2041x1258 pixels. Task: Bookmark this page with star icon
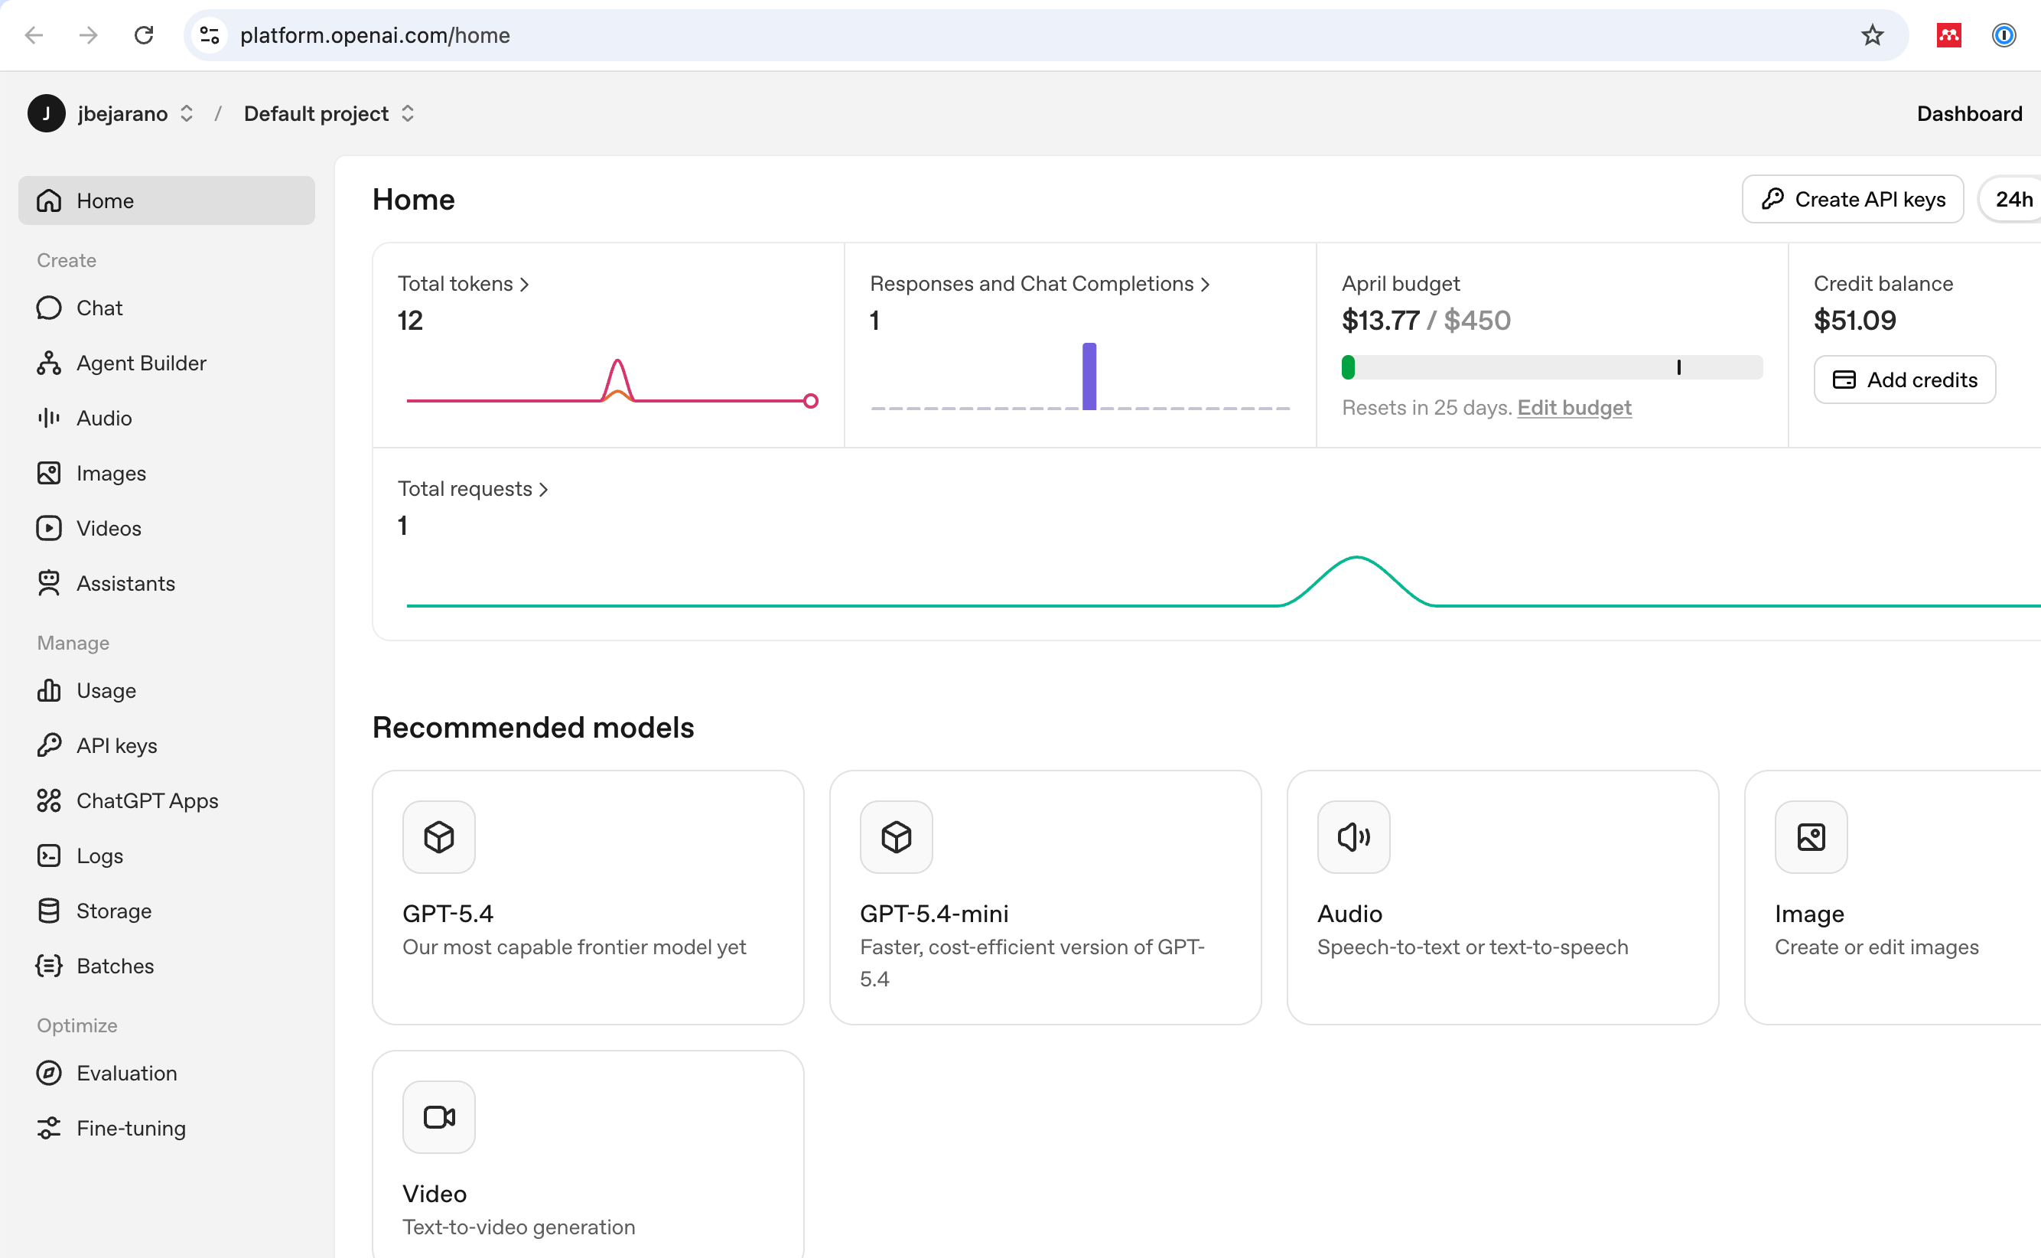1872,35
